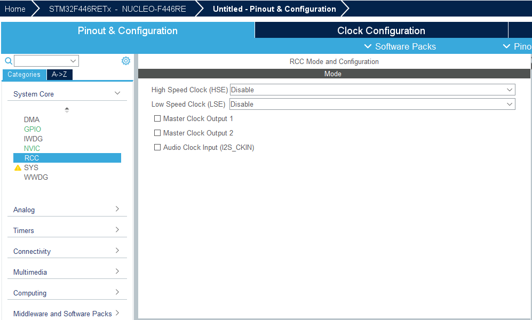The image size is (532, 320).
Task: Collapse the System Core category chevron
Action: pos(117,93)
